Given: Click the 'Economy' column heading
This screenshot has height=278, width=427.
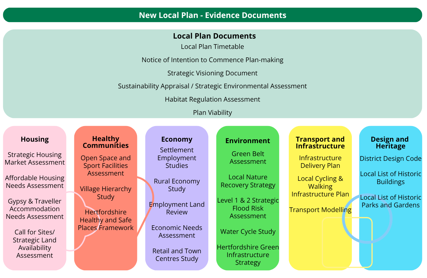Looking at the screenshot, I should point(177,139).
